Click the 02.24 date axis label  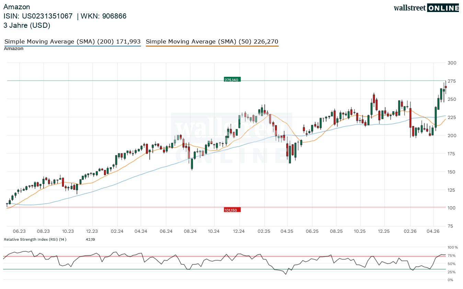(117, 232)
